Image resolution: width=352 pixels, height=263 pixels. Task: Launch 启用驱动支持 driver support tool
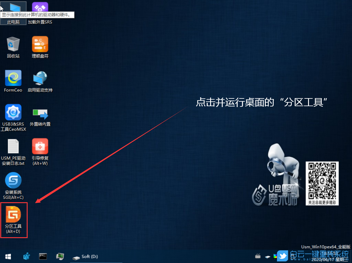[40, 79]
